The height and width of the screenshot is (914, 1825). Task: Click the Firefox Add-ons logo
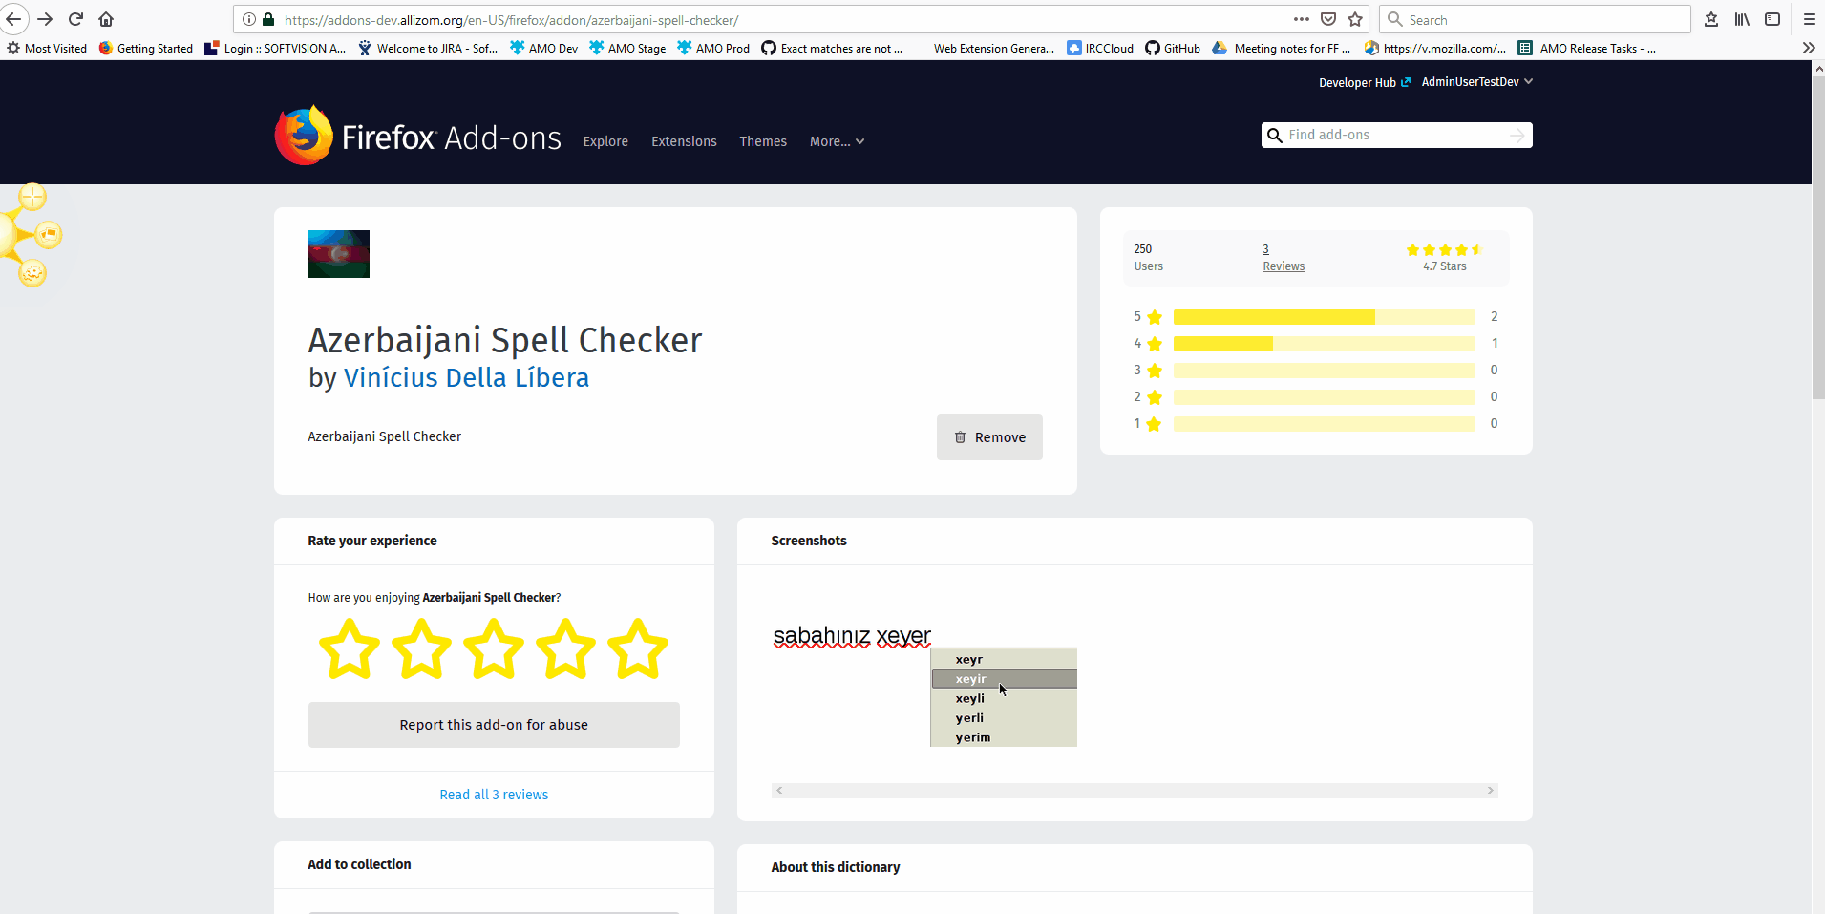[x=418, y=137]
